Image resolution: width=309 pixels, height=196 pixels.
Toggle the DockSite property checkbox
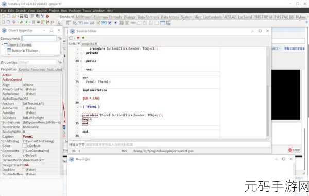[x=24, y=170]
